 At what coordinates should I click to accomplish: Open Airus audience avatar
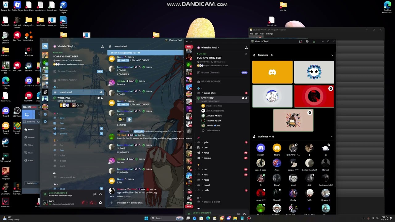pyautogui.click(x=277, y=163)
